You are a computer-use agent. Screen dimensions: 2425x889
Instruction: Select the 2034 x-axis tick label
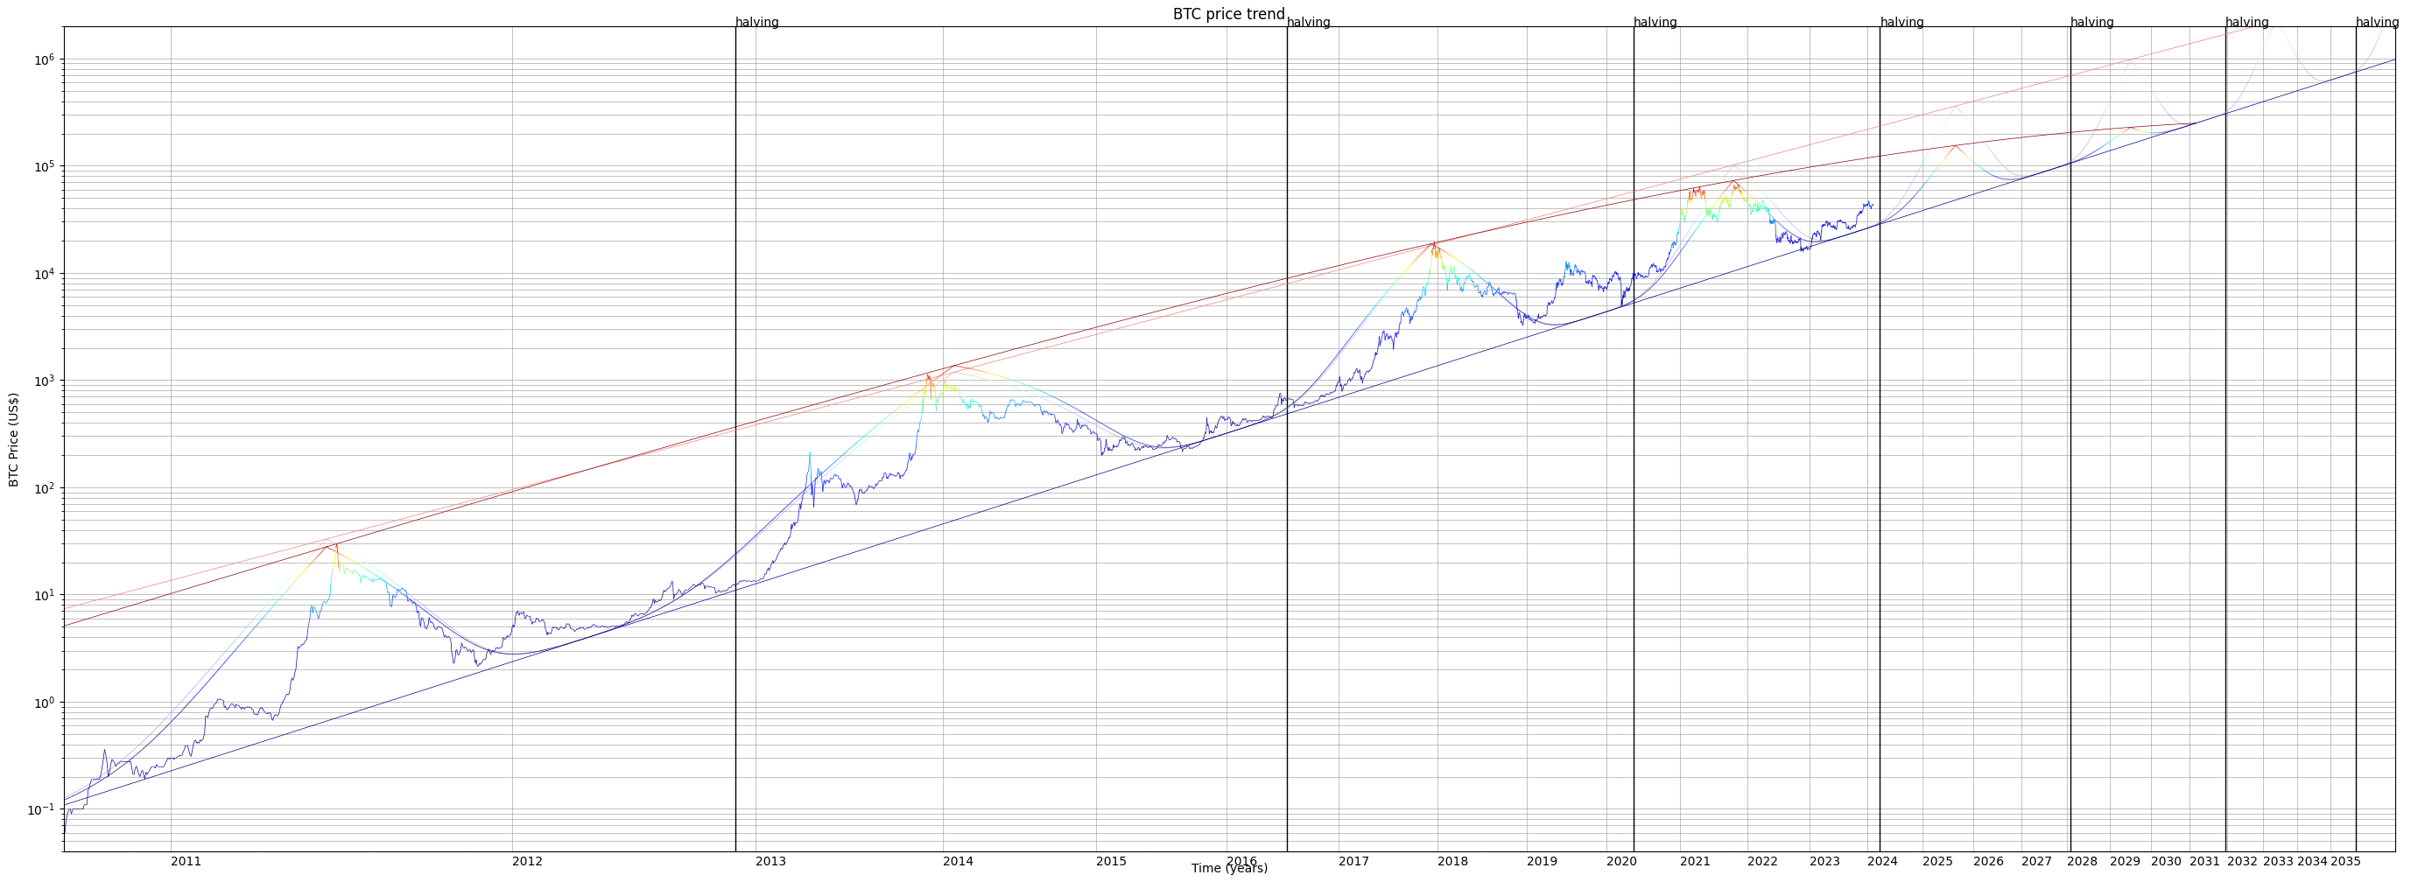click(2312, 861)
